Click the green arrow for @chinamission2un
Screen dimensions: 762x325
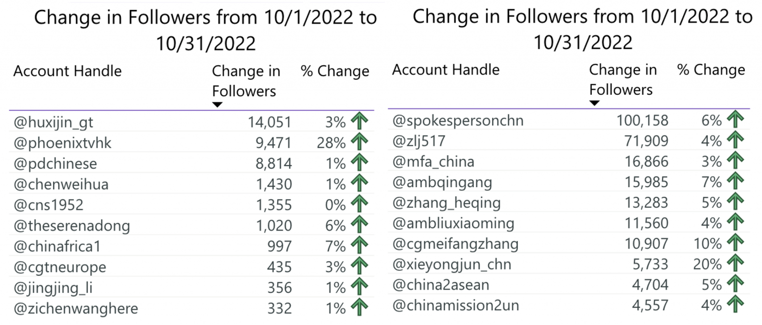[x=735, y=305]
